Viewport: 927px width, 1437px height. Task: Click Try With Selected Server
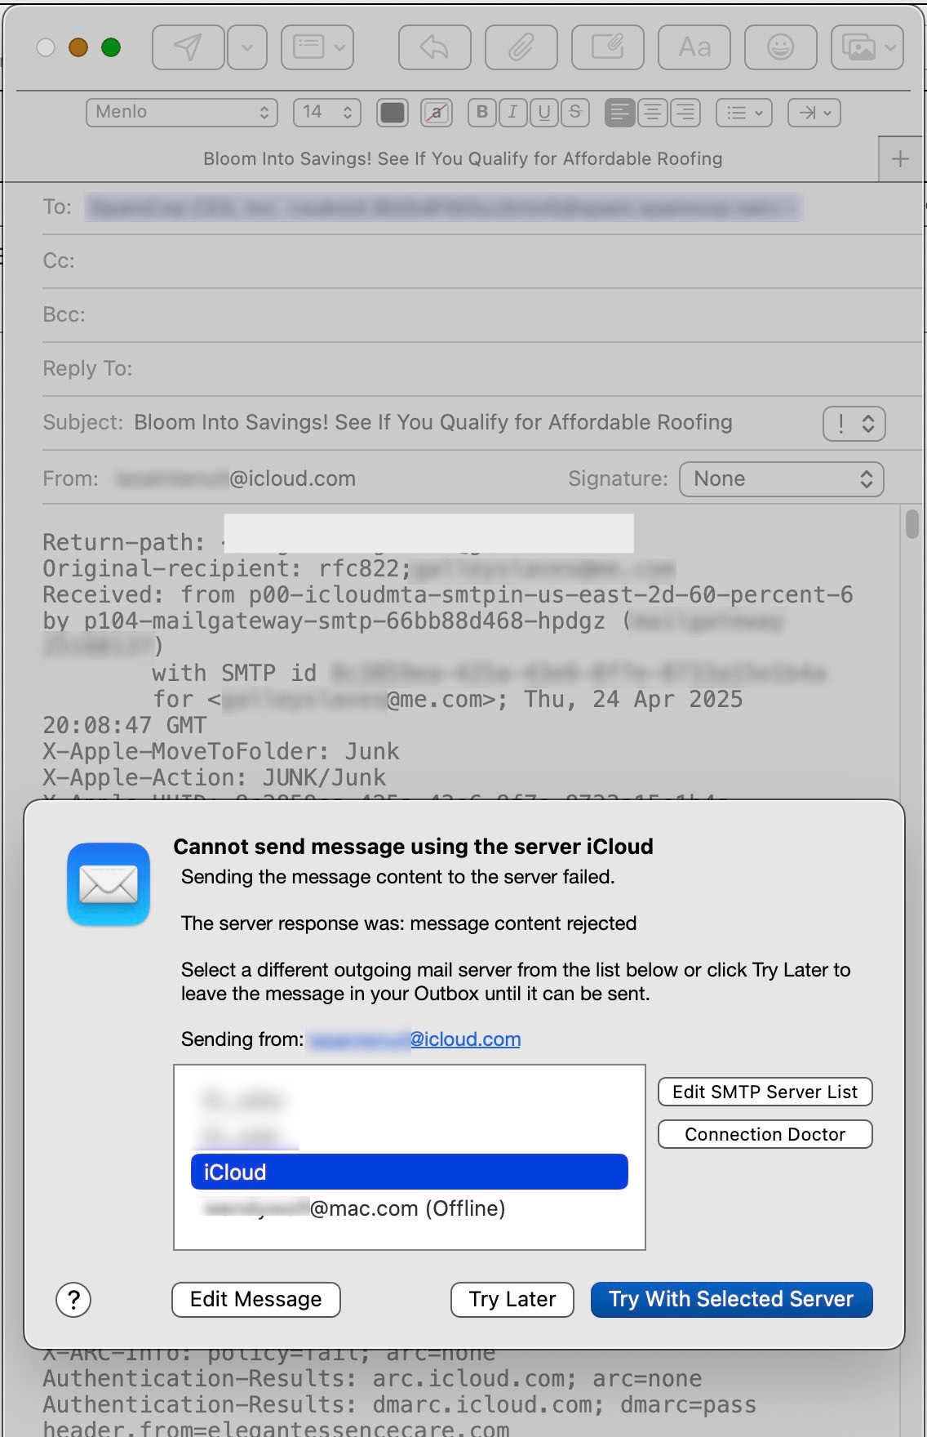732,1299
